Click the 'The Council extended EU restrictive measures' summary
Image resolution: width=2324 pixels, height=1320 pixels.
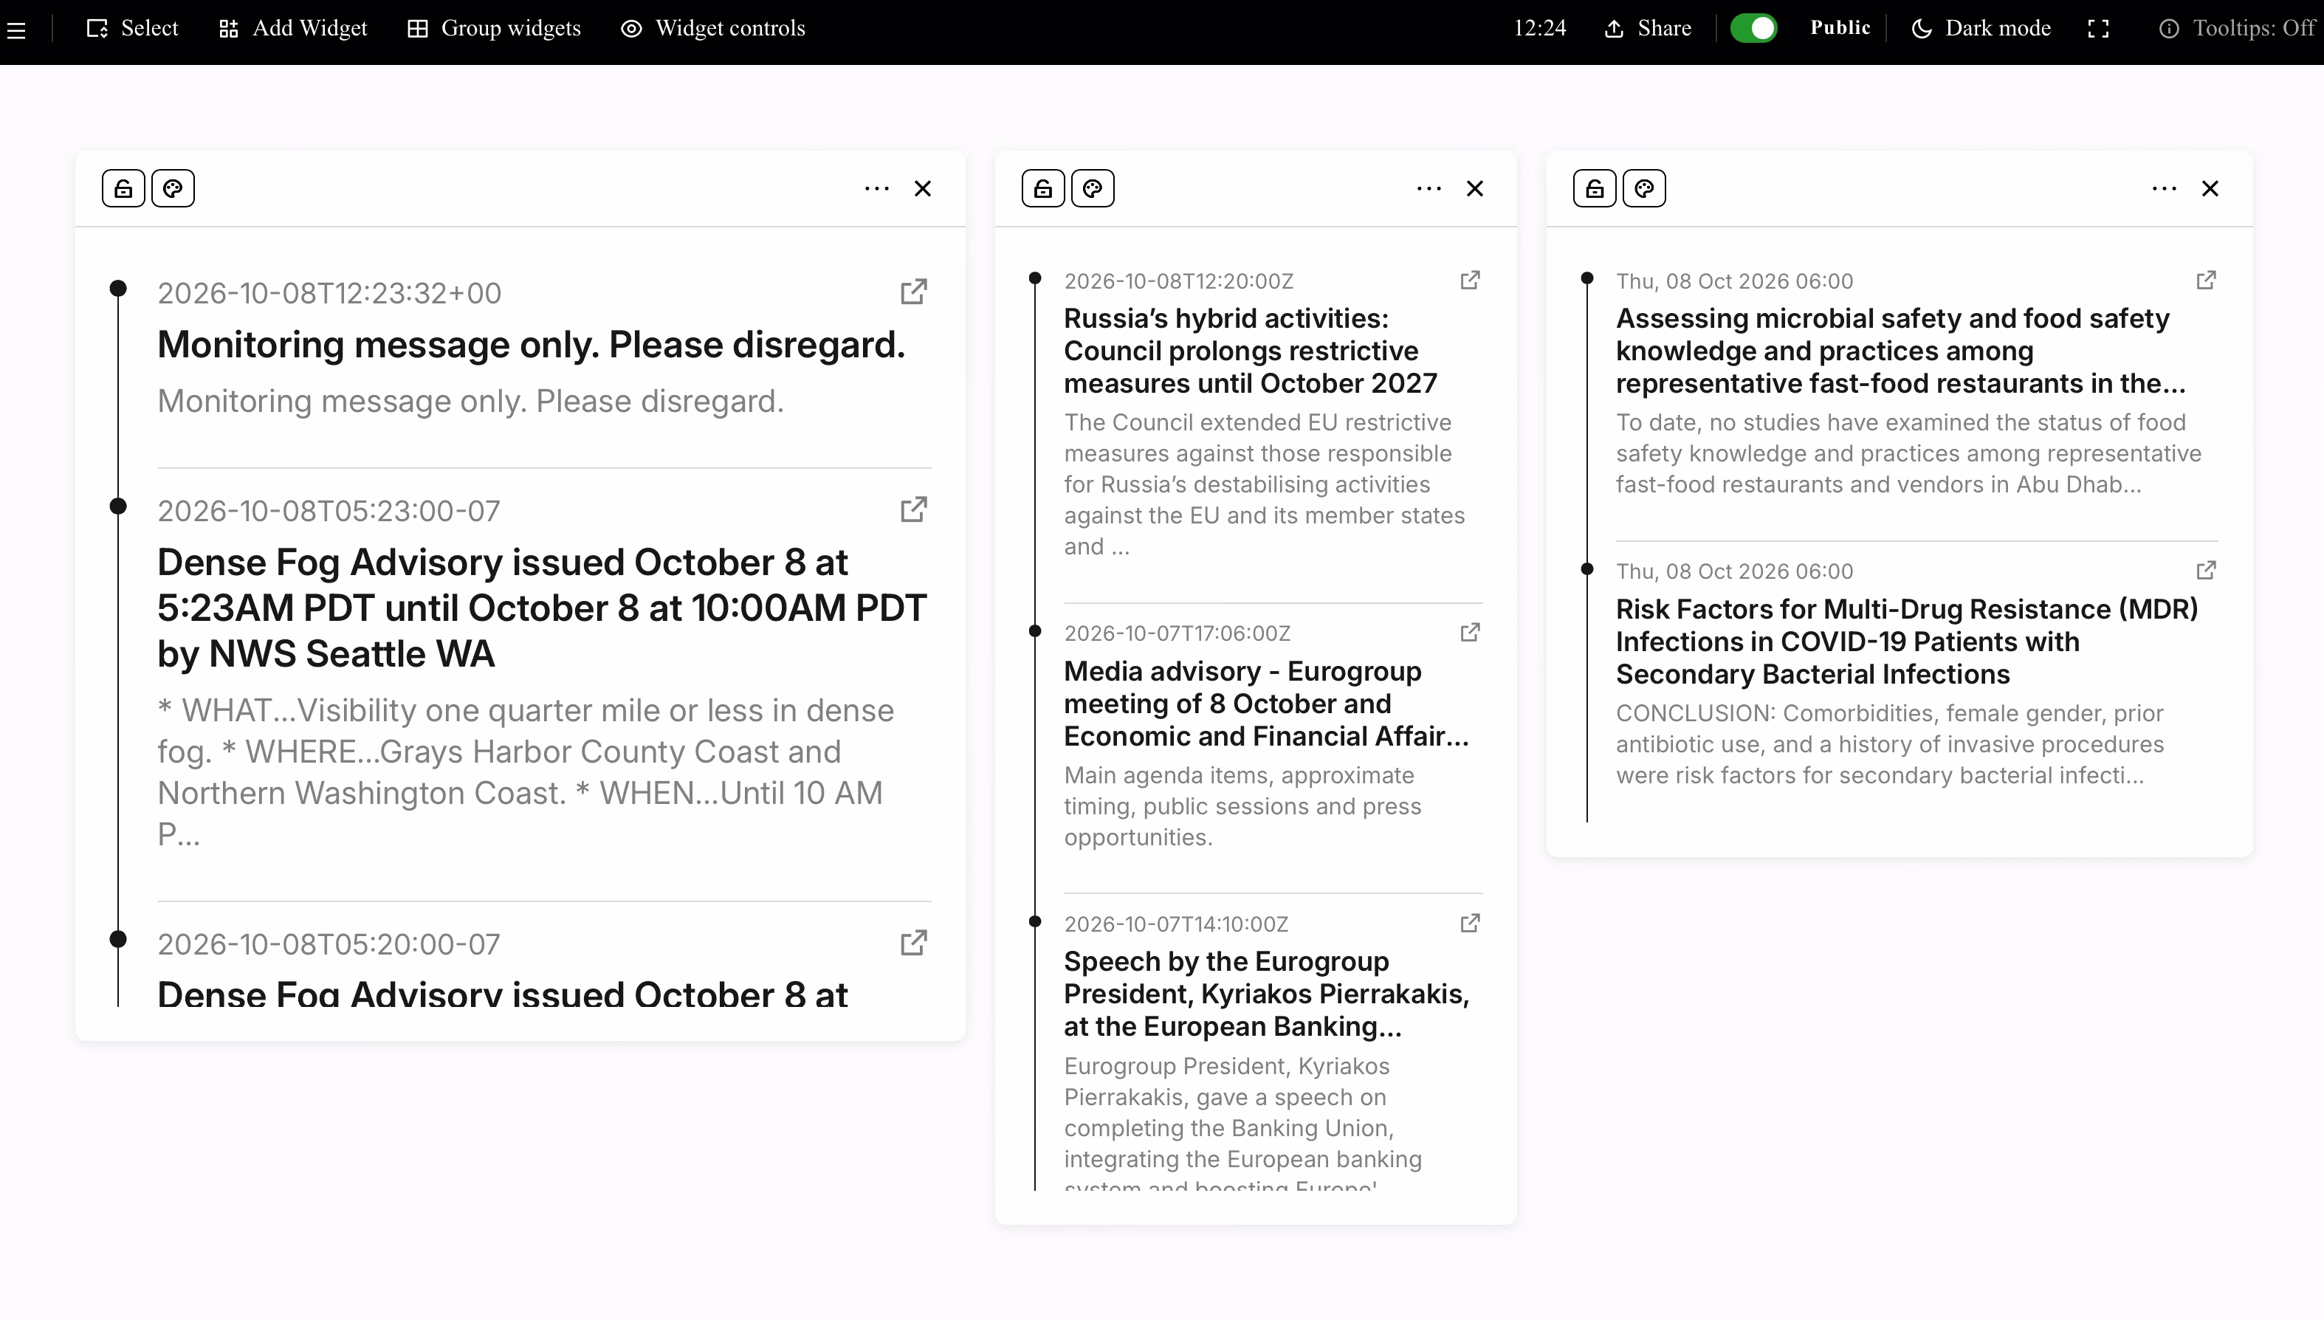[x=1265, y=485]
